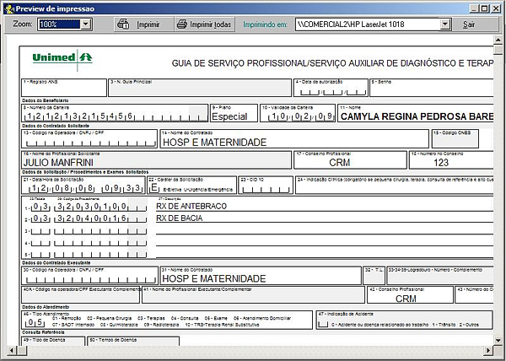Minimize the print preview window

(472, 8)
